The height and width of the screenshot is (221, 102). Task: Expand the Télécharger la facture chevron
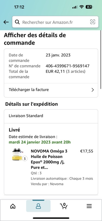(x=92, y=90)
